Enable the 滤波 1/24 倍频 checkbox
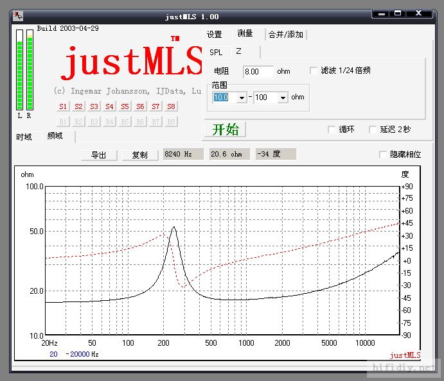The width and height of the screenshot is (444, 381). point(314,71)
